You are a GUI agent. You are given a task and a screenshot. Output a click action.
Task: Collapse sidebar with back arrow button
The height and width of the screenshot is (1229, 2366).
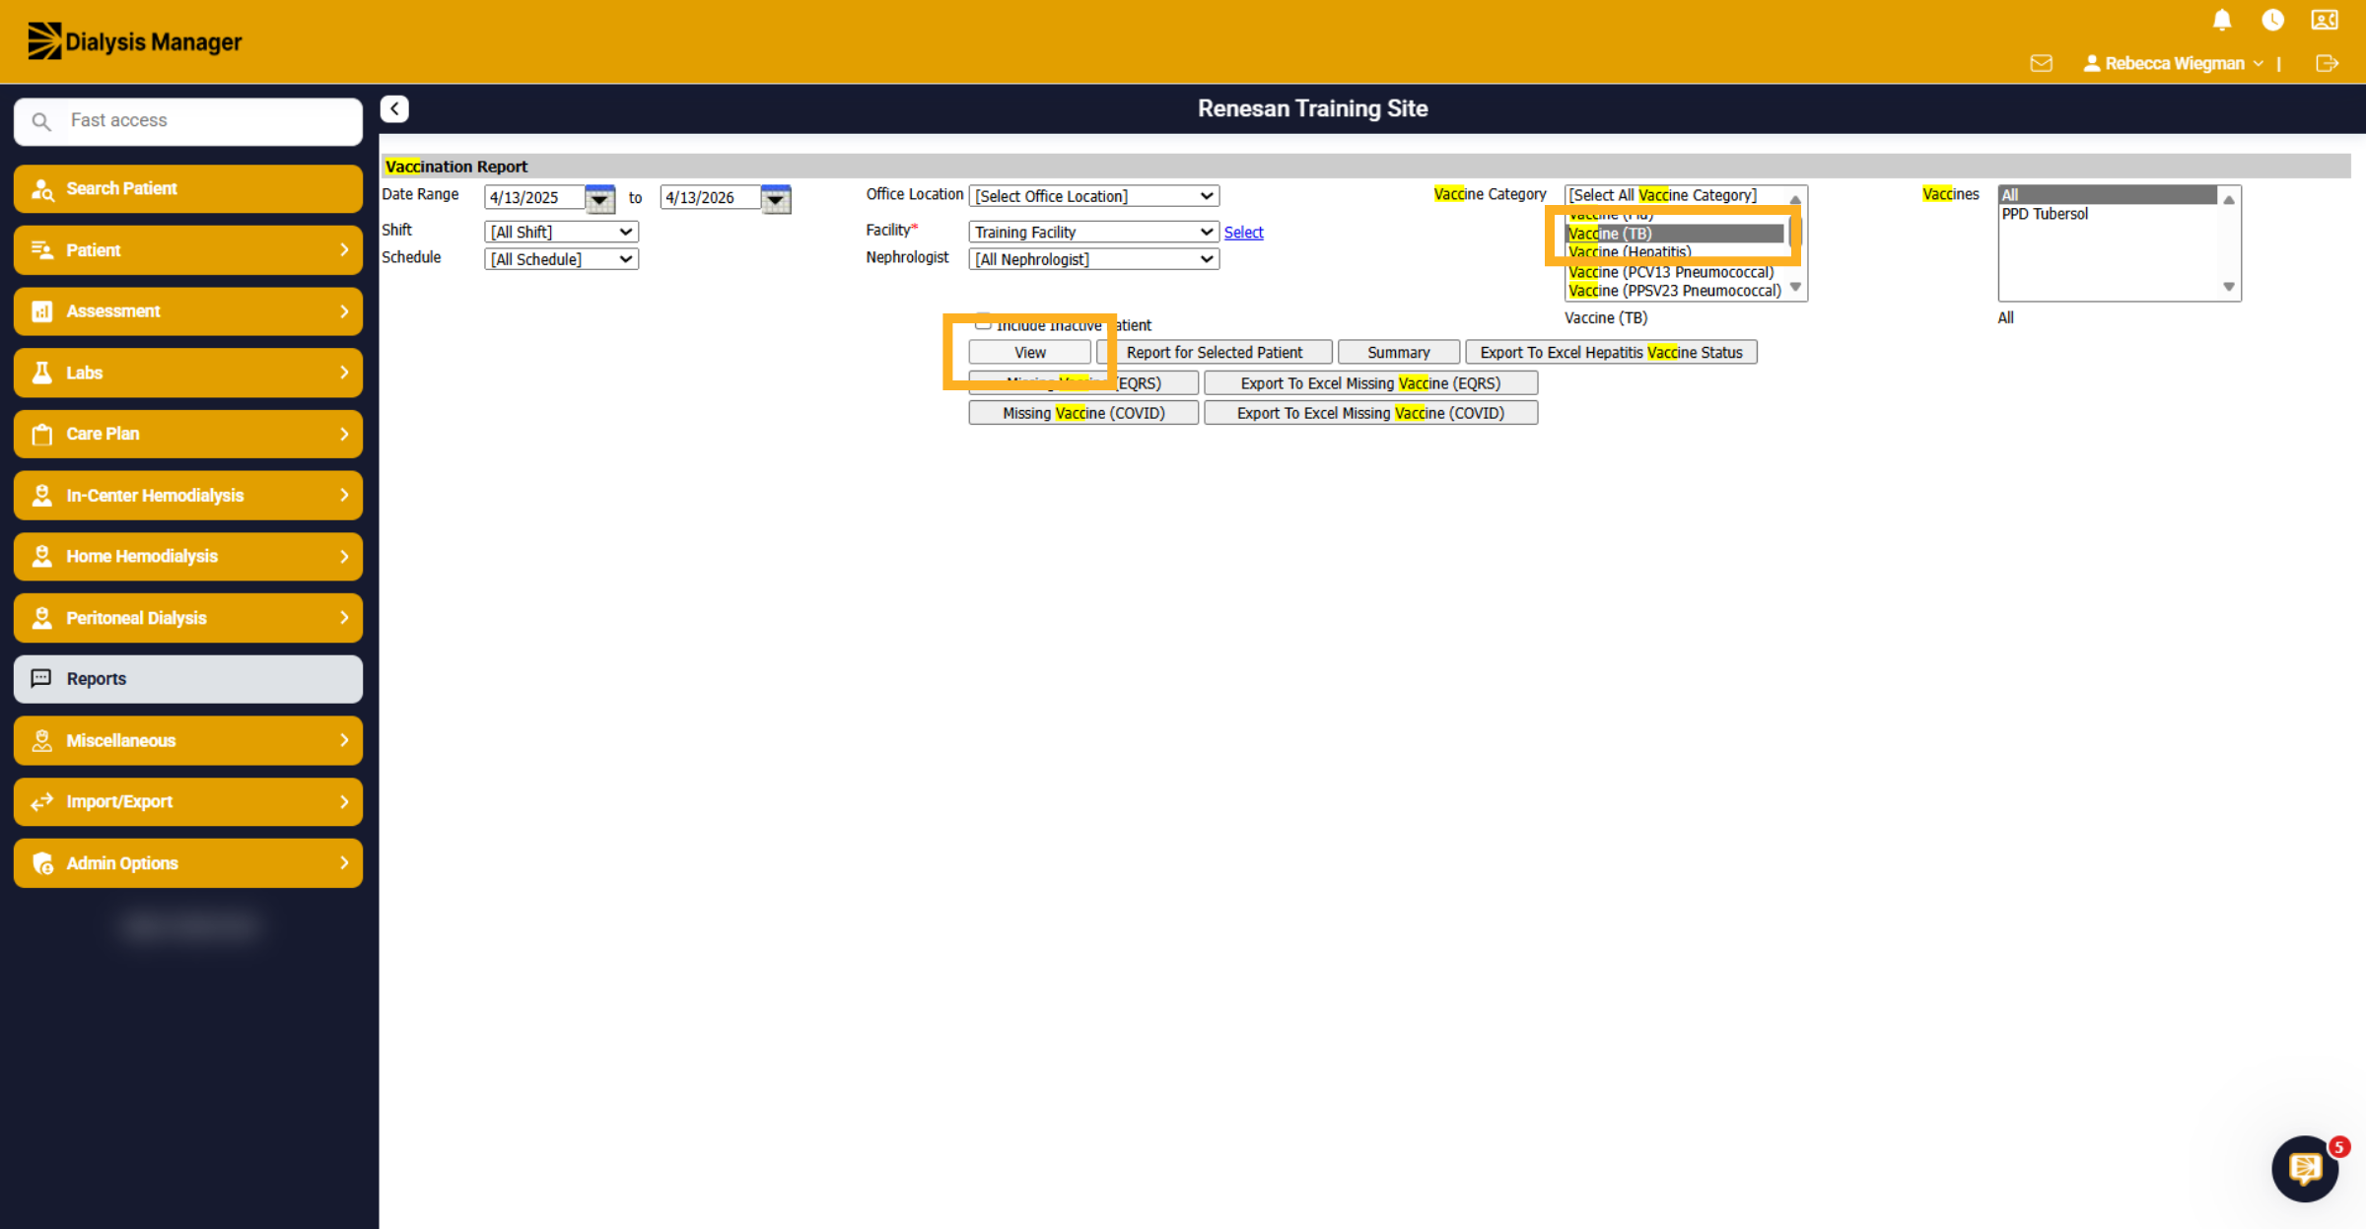pos(394,108)
